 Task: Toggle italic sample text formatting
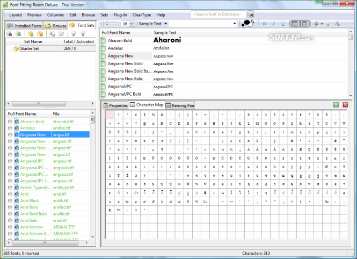274,24
